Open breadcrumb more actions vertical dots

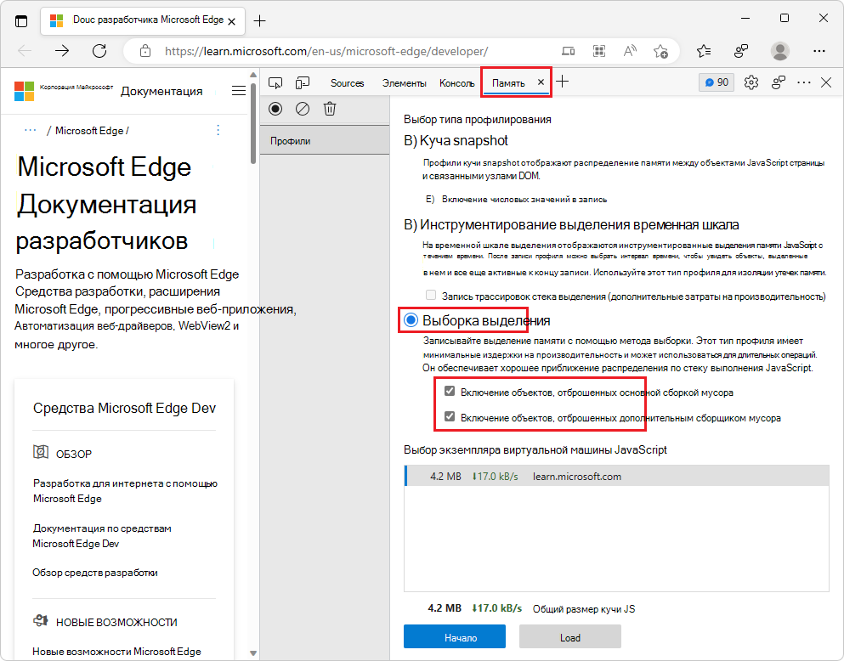tap(218, 130)
